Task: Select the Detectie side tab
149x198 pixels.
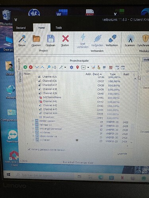Action: (x=20, y=77)
